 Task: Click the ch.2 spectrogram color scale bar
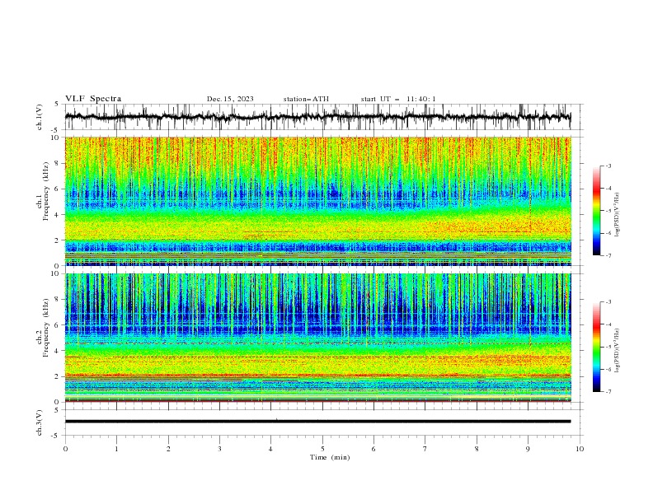coord(596,347)
